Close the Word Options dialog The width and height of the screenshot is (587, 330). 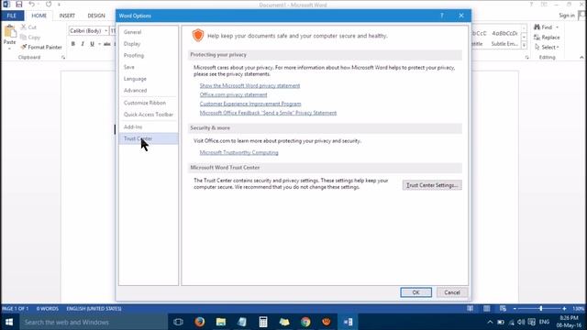click(461, 16)
